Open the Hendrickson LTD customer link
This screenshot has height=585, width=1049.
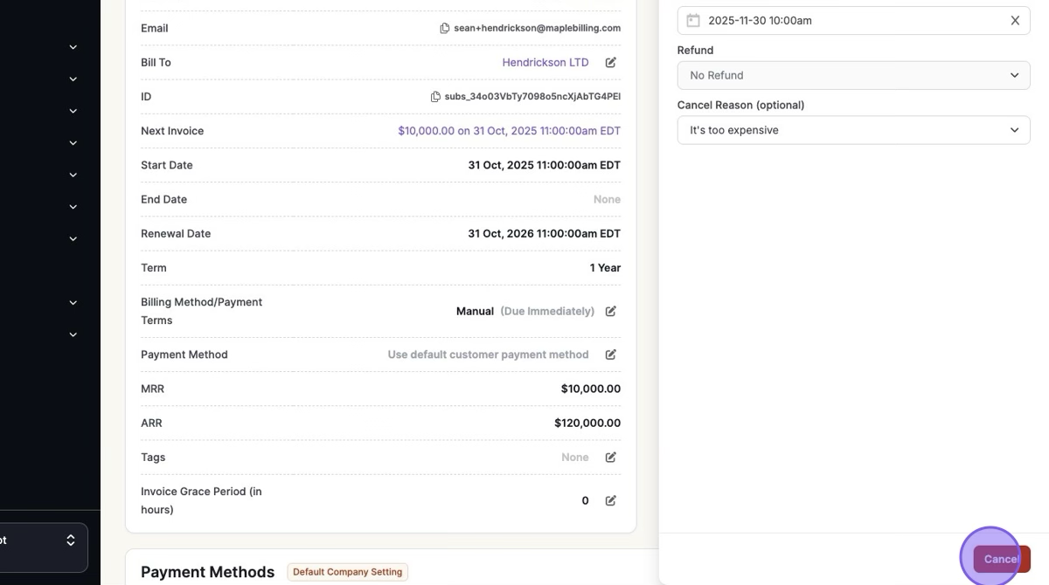click(545, 62)
